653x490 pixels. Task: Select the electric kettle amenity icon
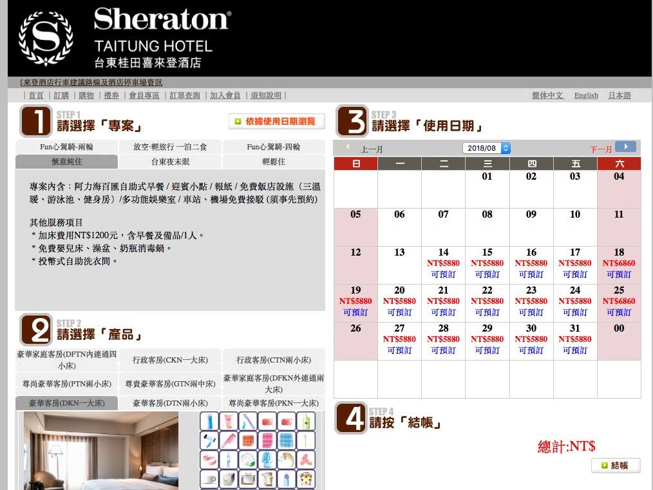point(267,479)
